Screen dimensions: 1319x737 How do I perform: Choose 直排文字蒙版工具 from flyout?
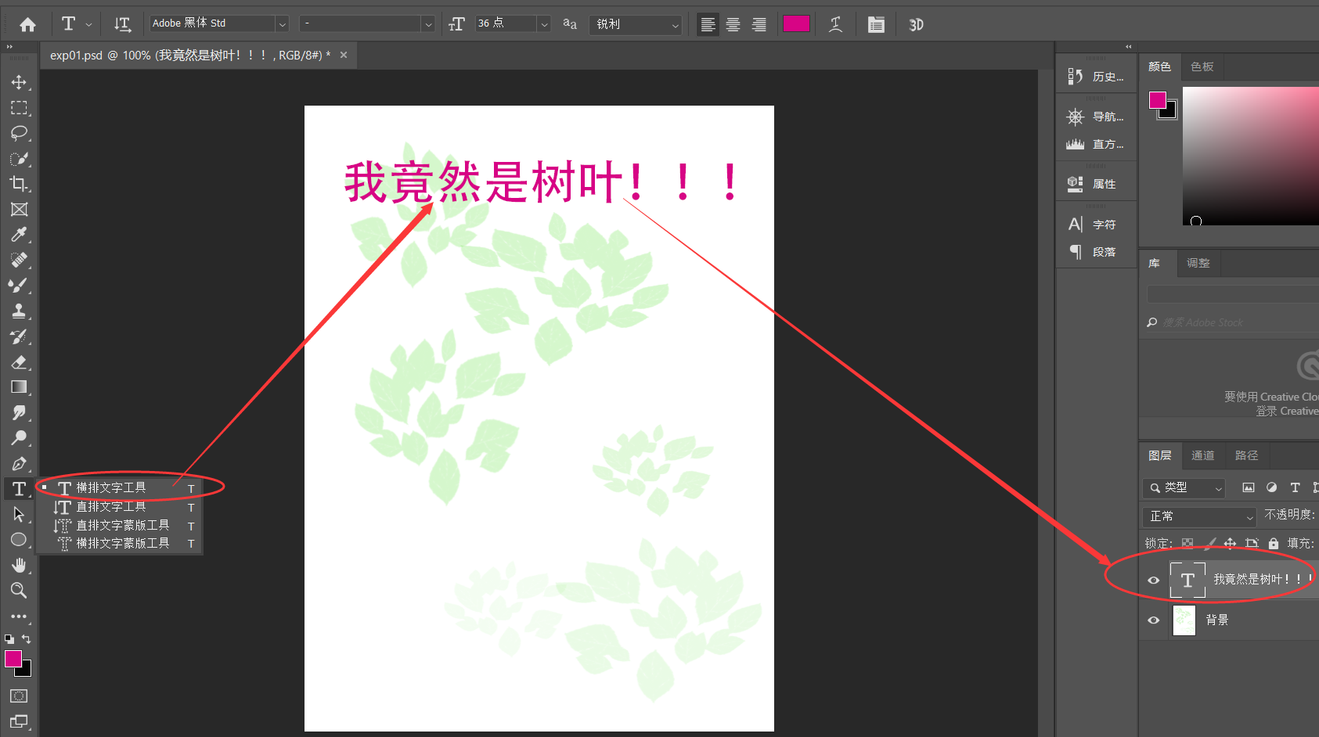pyautogui.click(x=117, y=526)
